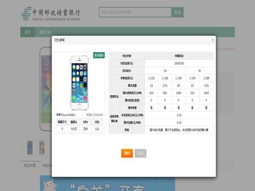Click the green 搜索 search button
Image resolution: width=255 pixels, height=191 pixels.
tap(177, 12)
